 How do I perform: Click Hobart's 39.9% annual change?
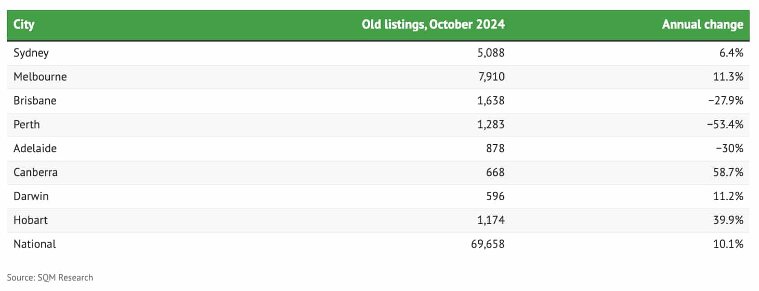729,220
